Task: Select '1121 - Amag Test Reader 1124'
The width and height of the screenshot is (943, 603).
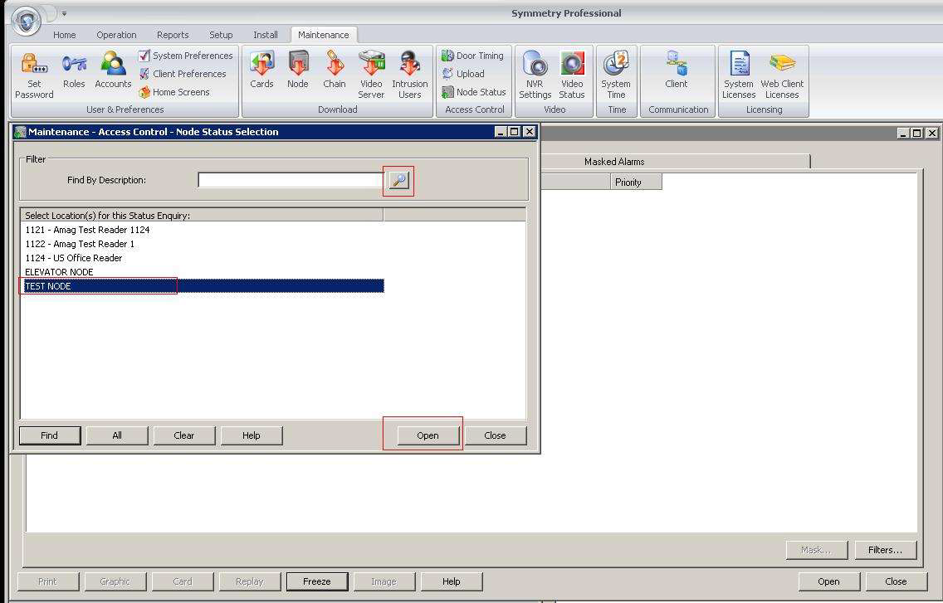Action: click(202, 230)
